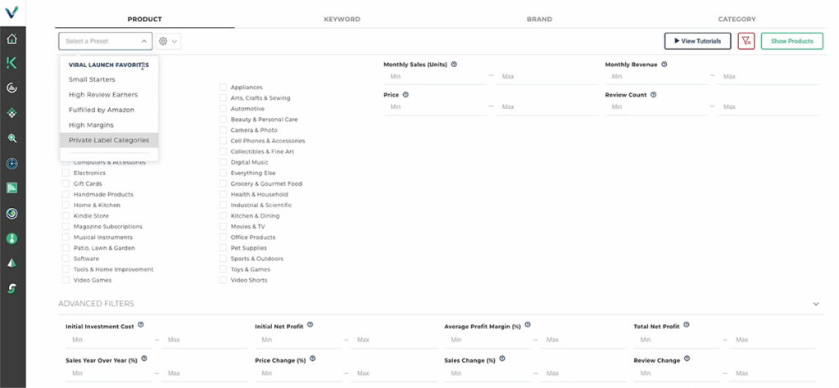Check the Kindle Store checkbox
The height and width of the screenshot is (388, 839).
pos(66,216)
